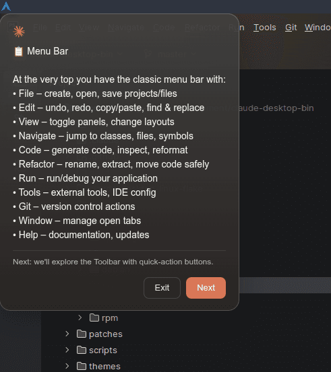This screenshot has width=331, height=372.
Task: Expand the scripts folder chevron
Action: [67, 350]
